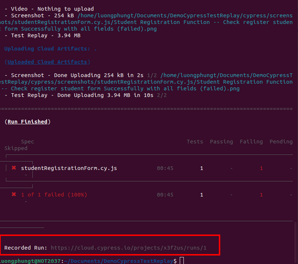Click the red X beside '1 of 1 failed'

click(14, 194)
